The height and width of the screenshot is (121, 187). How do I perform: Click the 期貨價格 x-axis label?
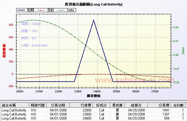click(93, 96)
